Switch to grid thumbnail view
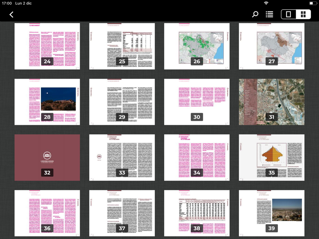 tap(303, 14)
